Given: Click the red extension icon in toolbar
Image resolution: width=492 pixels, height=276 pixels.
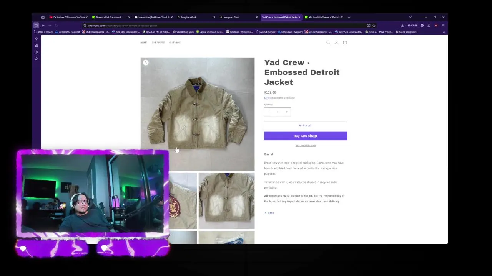Looking at the screenshot, I should (x=436, y=25).
